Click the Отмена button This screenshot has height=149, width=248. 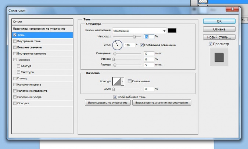point(219,29)
